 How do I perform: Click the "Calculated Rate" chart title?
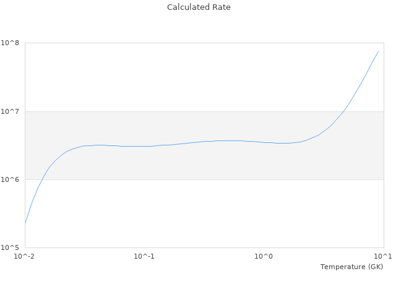click(198, 7)
